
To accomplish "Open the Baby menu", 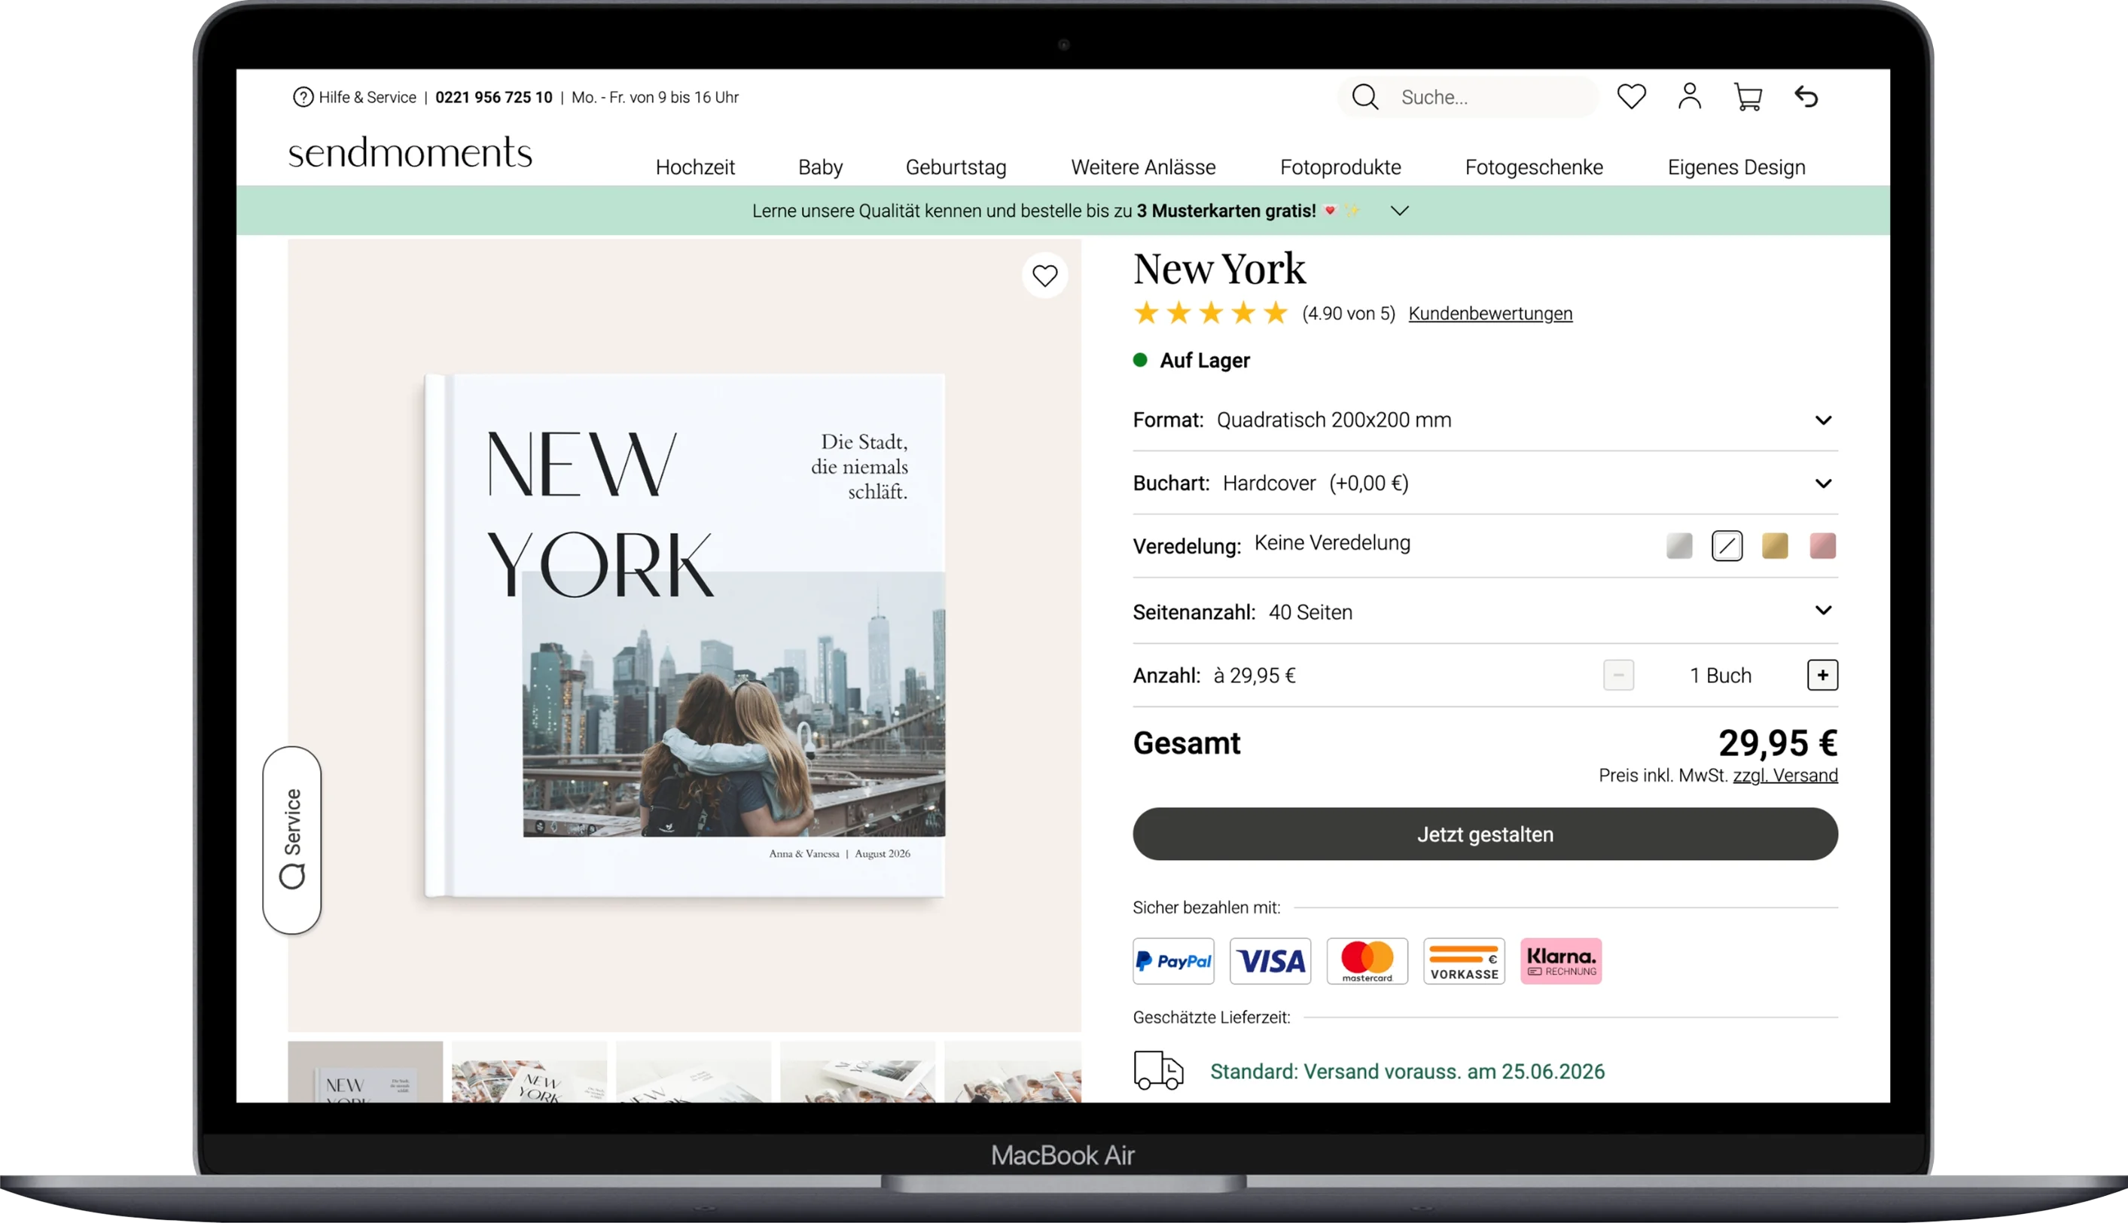I will pos(819,167).
